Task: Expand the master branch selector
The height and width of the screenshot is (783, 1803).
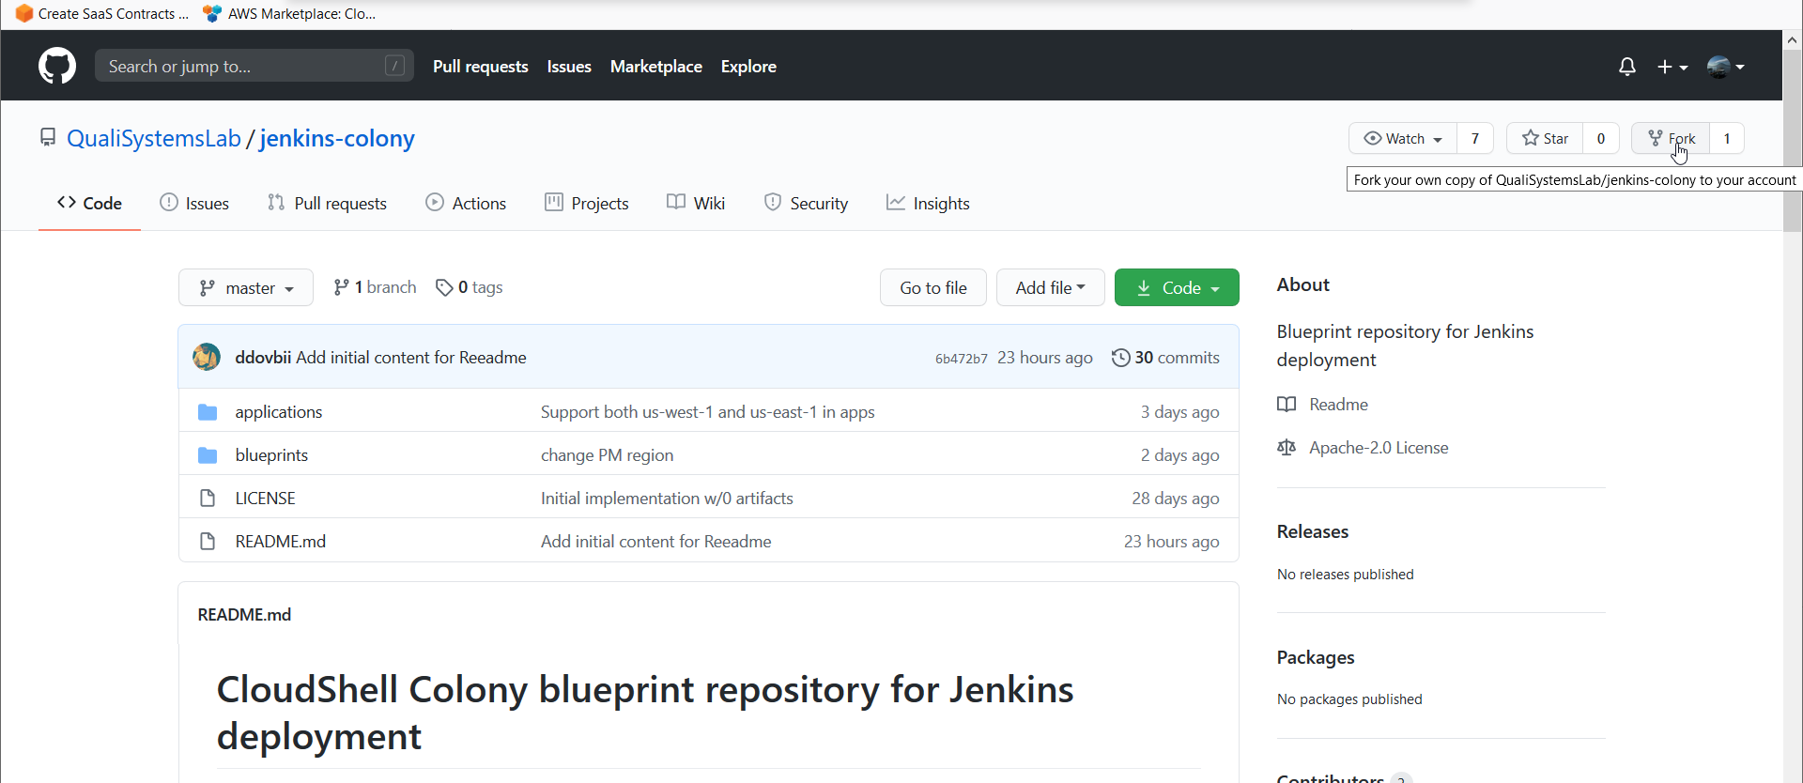Action: click(246, 287)
